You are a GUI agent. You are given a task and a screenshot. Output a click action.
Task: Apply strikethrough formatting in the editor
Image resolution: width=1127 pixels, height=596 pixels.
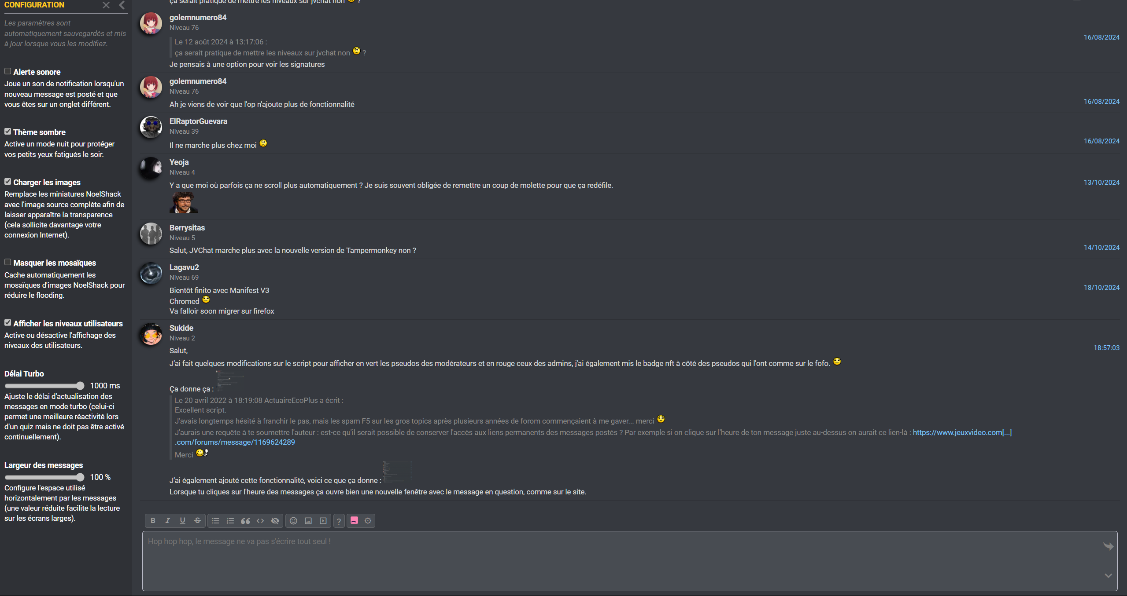coord(197,520)
